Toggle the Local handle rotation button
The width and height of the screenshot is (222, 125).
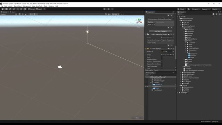coord(39,9)
